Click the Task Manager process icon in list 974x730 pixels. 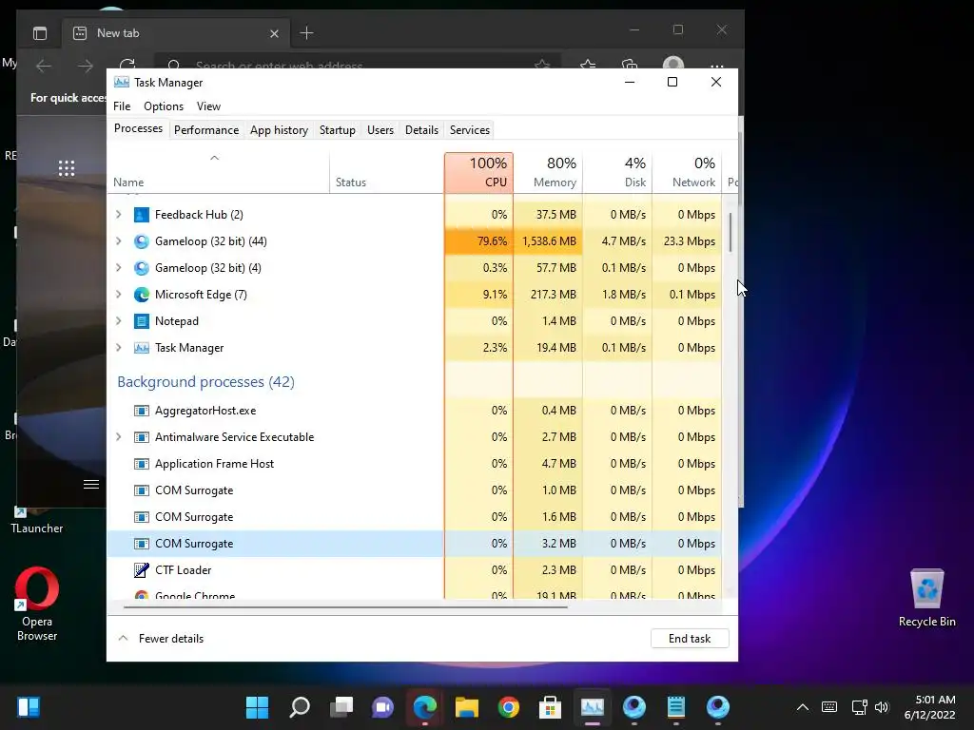[x=142, y=348]
